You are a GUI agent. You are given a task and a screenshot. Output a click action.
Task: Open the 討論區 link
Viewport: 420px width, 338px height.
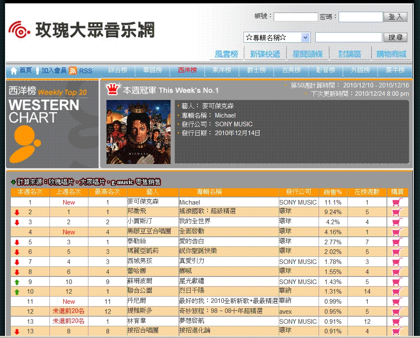(x=350, y=54)
